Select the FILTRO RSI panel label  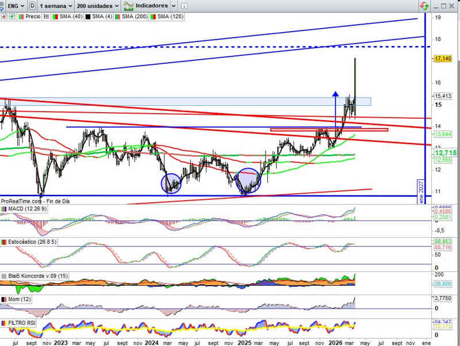pos(23,323)
